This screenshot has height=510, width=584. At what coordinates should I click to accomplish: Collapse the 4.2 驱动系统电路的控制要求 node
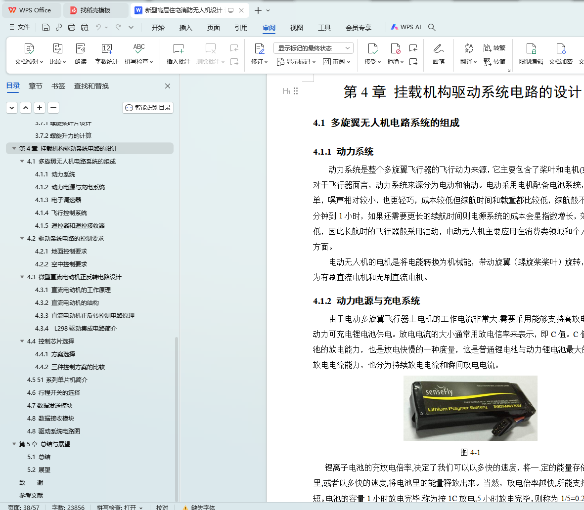[x=22, y=238]
